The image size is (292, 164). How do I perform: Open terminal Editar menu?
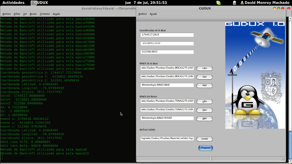tap(17, 14)
